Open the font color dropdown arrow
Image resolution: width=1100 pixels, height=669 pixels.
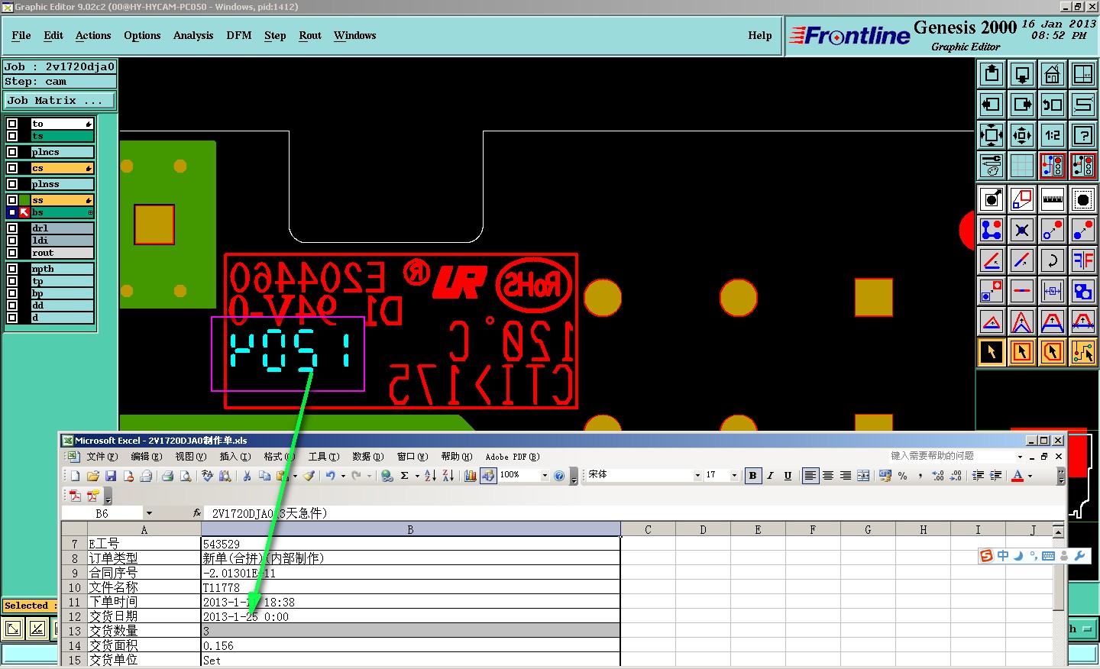point(1030,476)
